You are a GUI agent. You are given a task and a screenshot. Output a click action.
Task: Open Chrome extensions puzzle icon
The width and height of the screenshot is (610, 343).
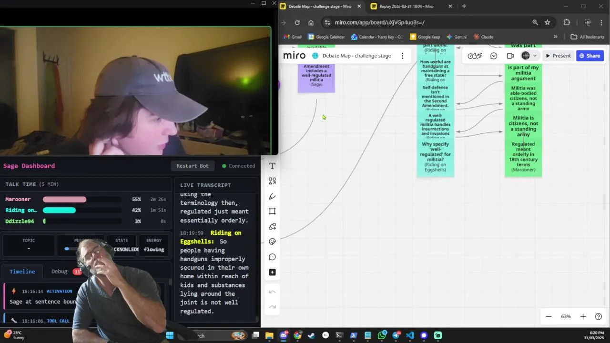point(567,22)
